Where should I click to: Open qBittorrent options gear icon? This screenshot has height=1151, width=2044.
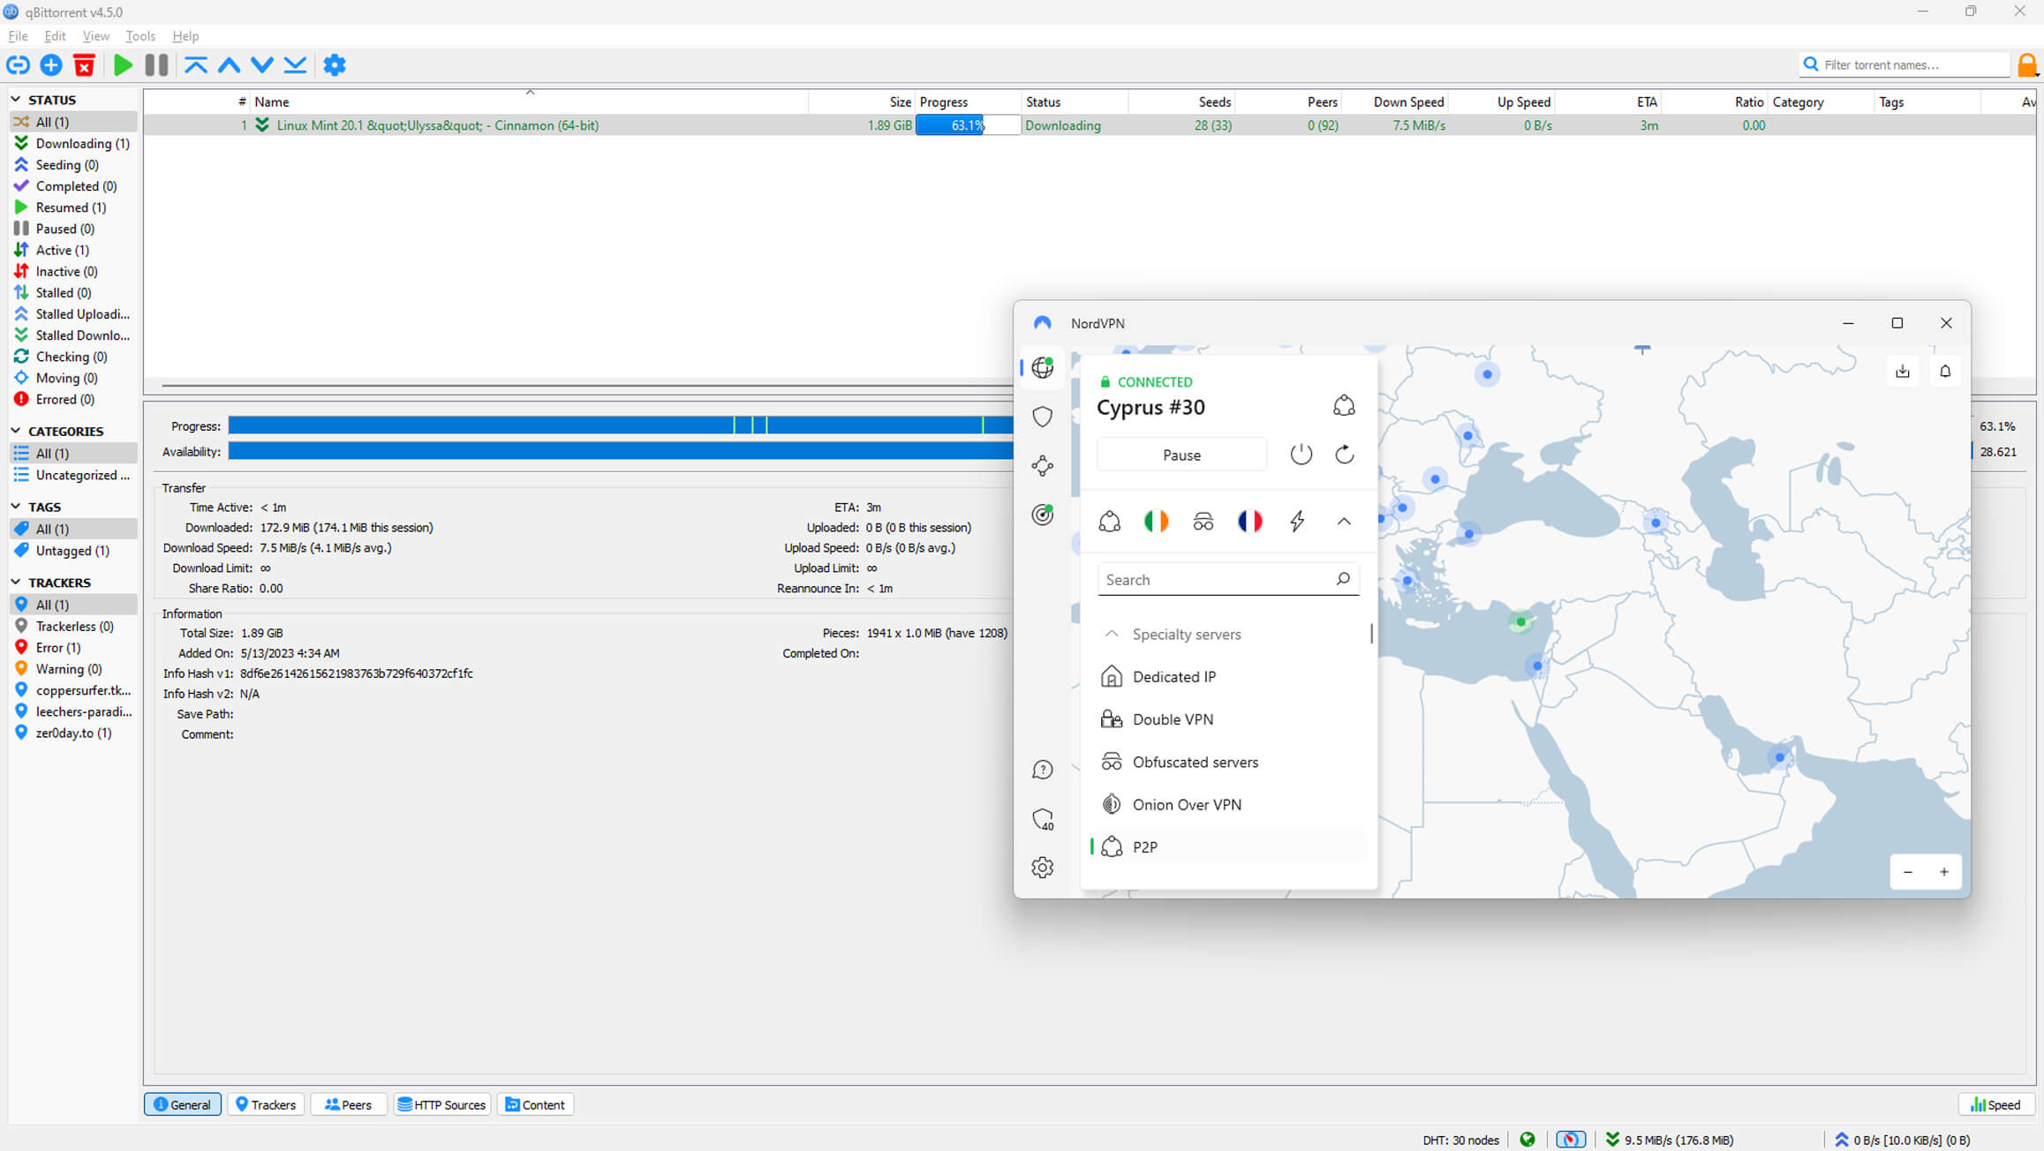335,64
